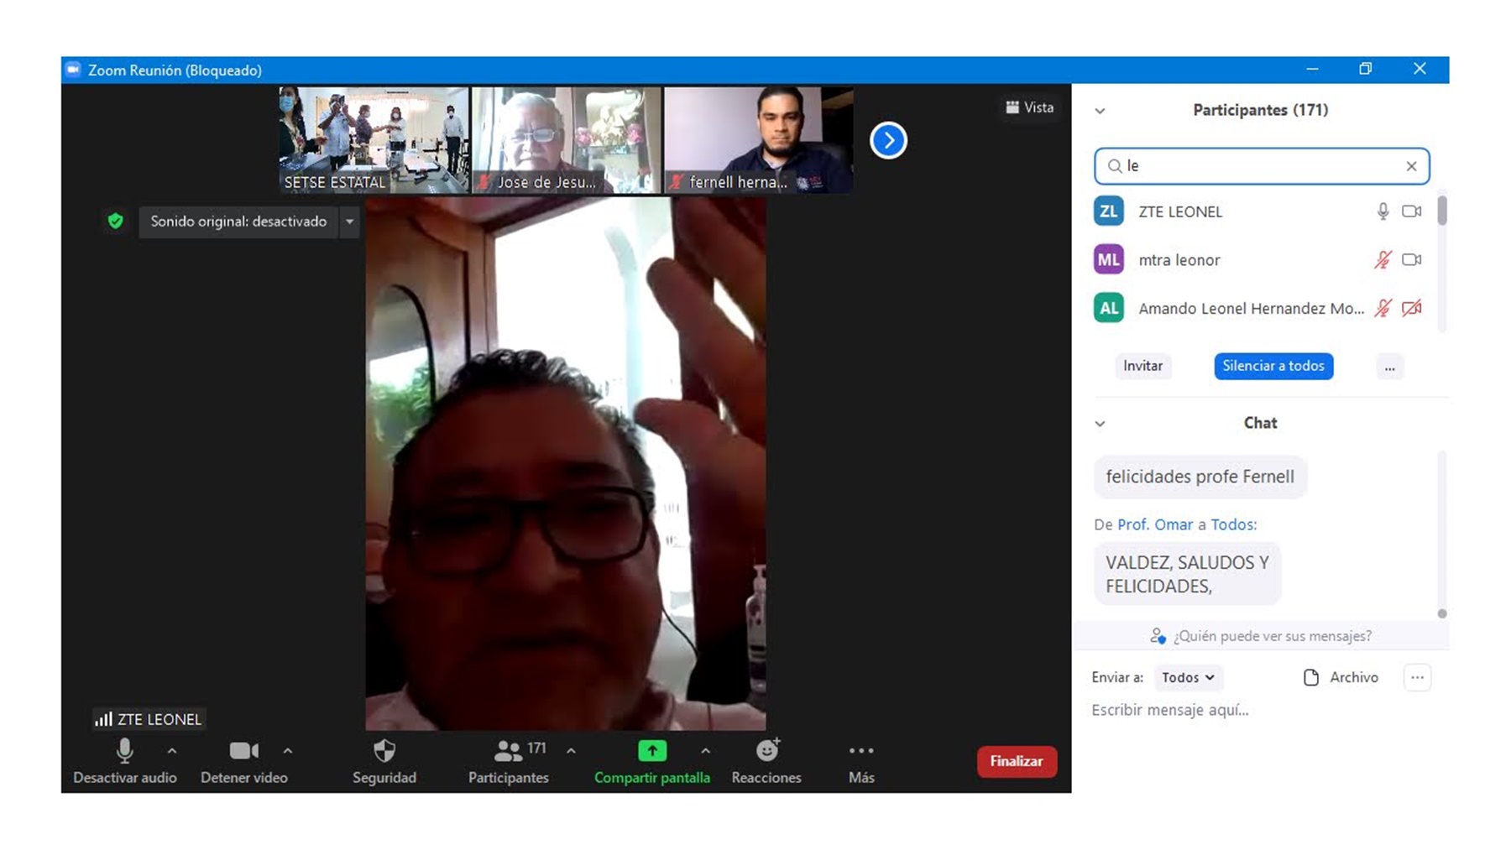Toggle ZTE LEONEL microphone icon
This screenshot has width=1511, height=850.
click(x=1383, y=211)
